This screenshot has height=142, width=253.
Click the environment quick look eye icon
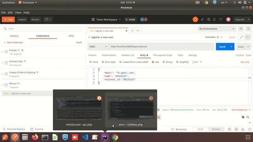[241, 29]
